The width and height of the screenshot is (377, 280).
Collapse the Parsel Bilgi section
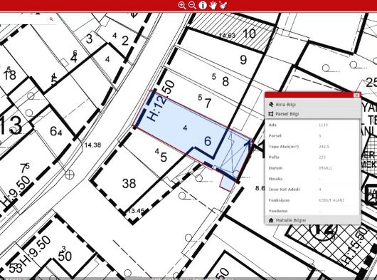(x=312, y=114)
